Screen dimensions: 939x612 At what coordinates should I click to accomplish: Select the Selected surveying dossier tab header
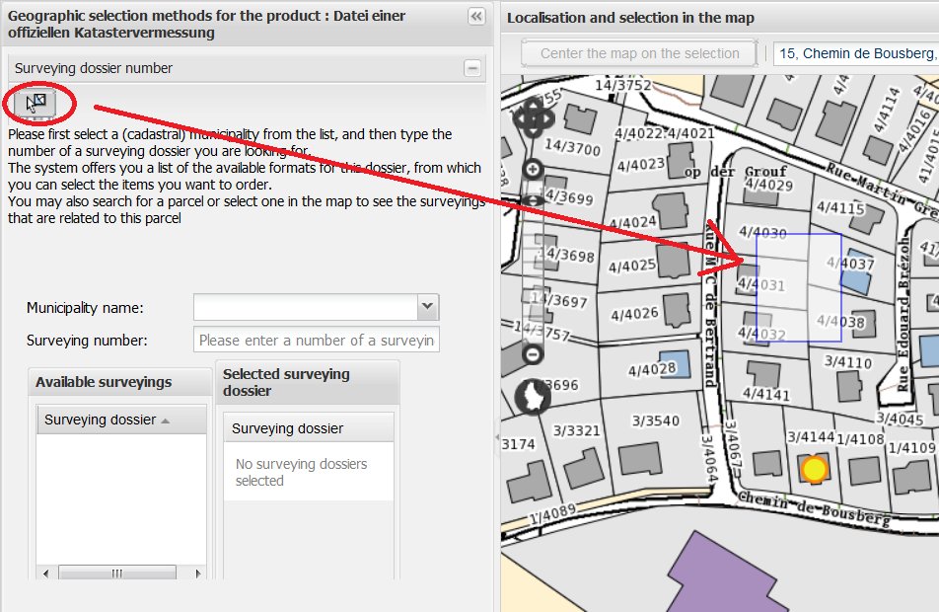pos(286,382)
